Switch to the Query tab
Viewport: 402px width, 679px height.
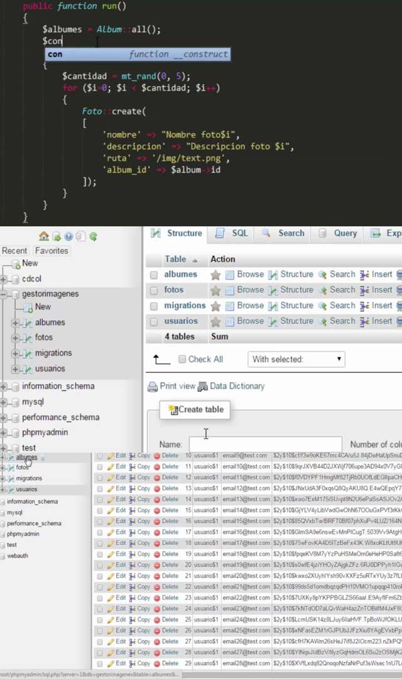pos(337,233)
